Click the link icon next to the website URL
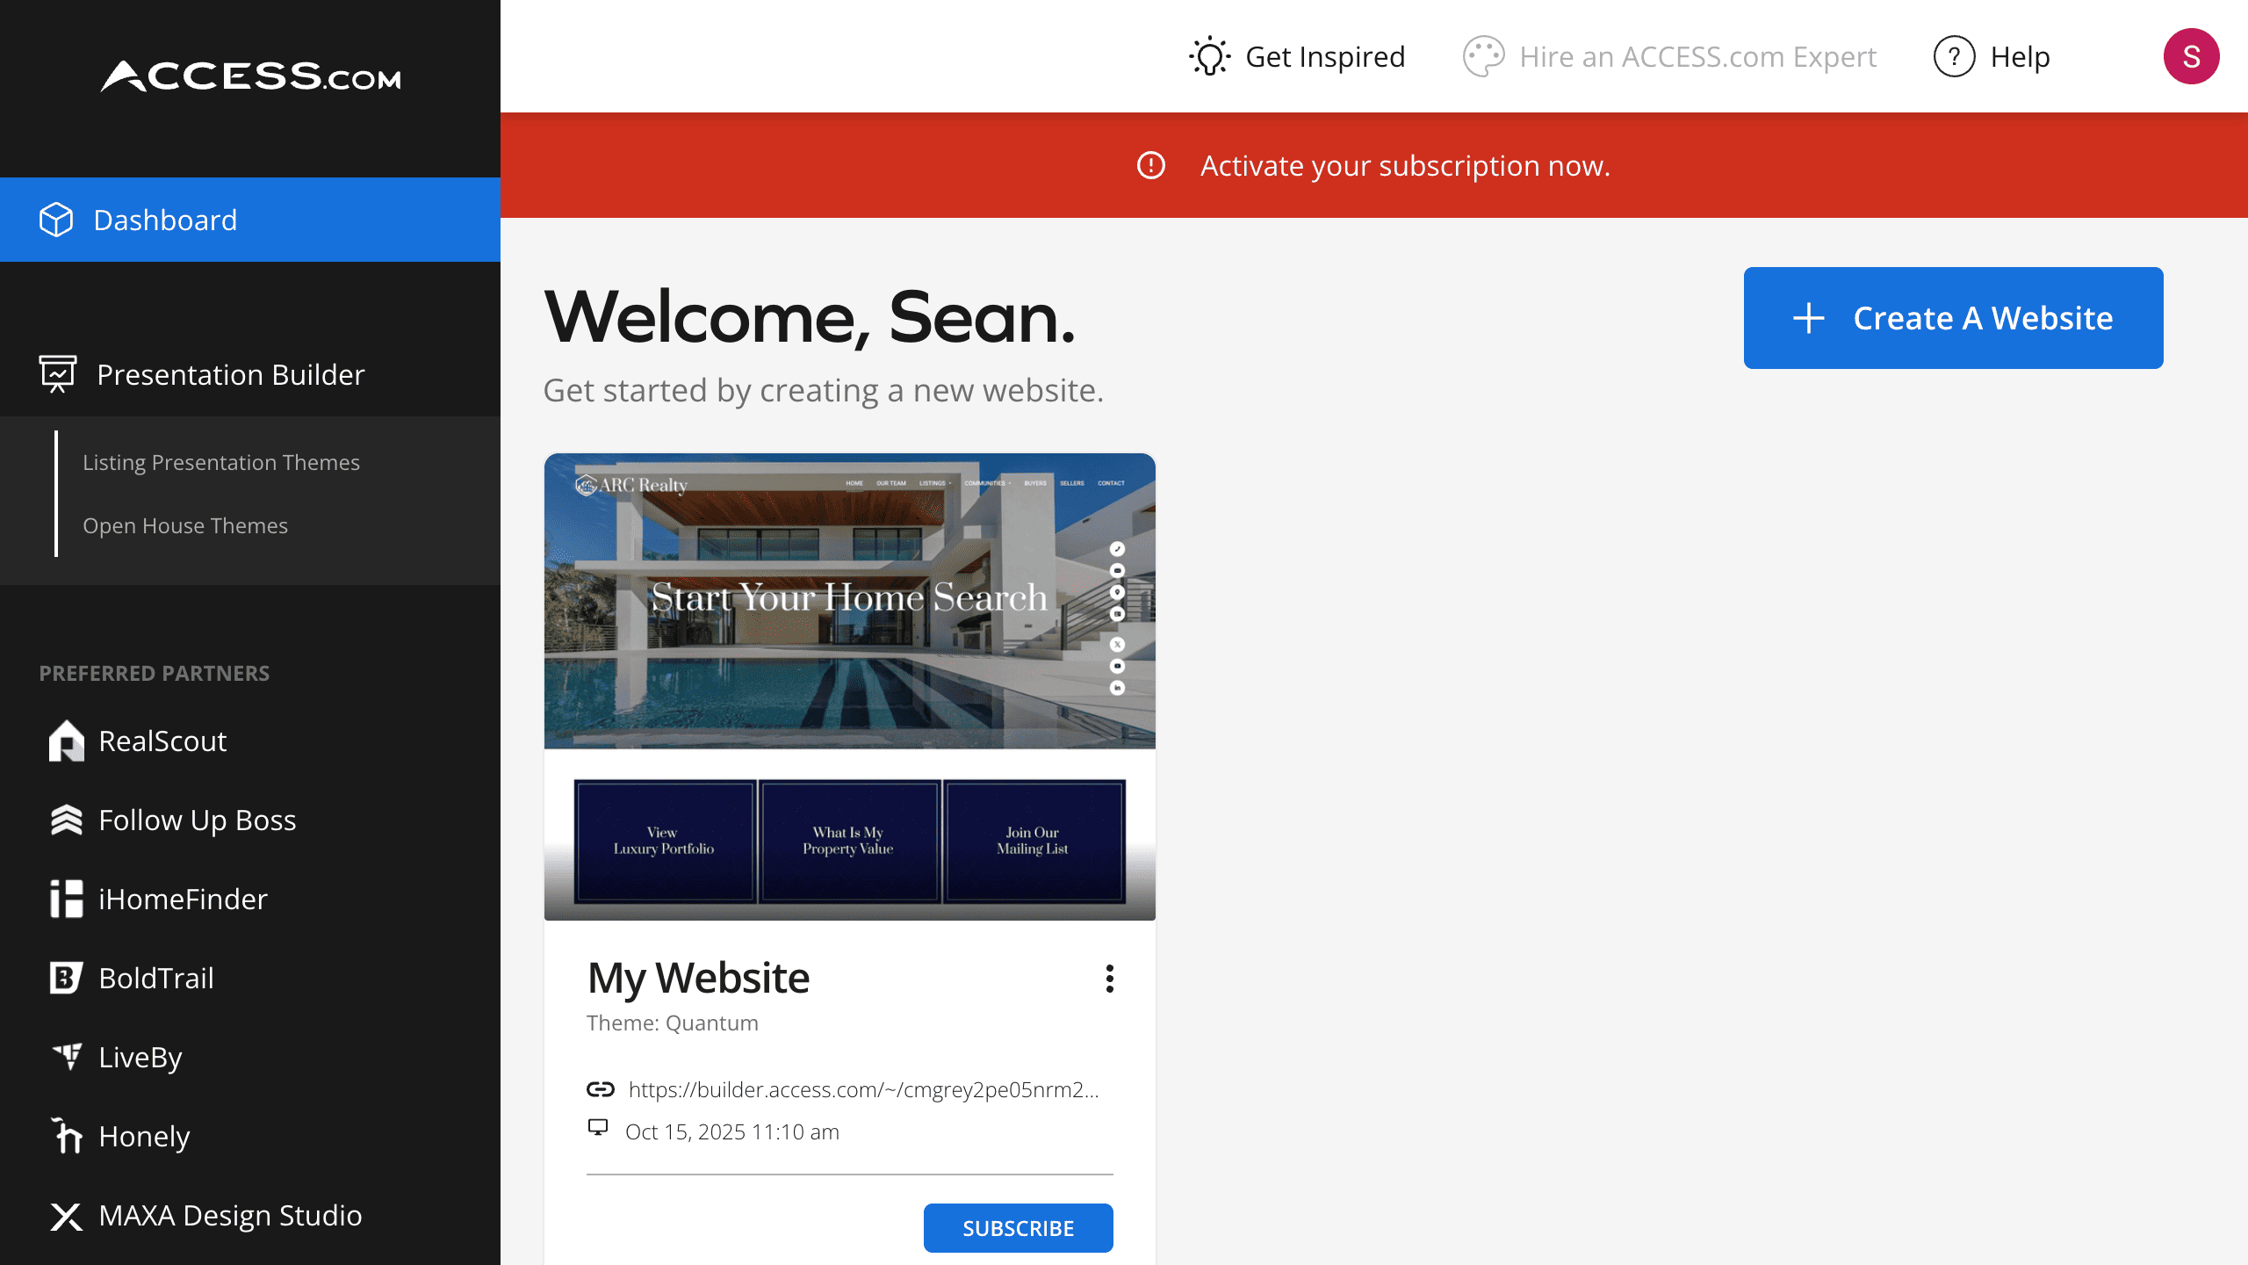Screen dimensions: 2248x1265 click(599, 1089)
